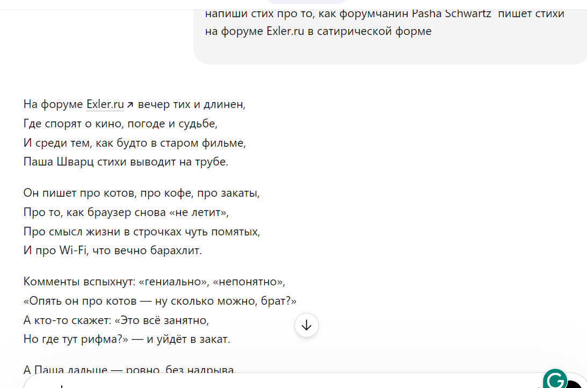Click the external-link arrow beside Exler.ru
587x388 pixels.
click(130, 105)
